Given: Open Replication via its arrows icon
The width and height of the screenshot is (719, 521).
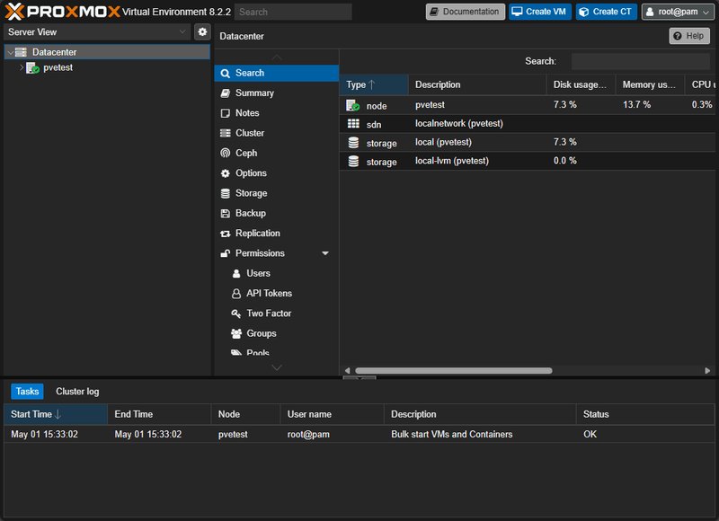Looking at the screenshot, I should click(x=226, y=234).
